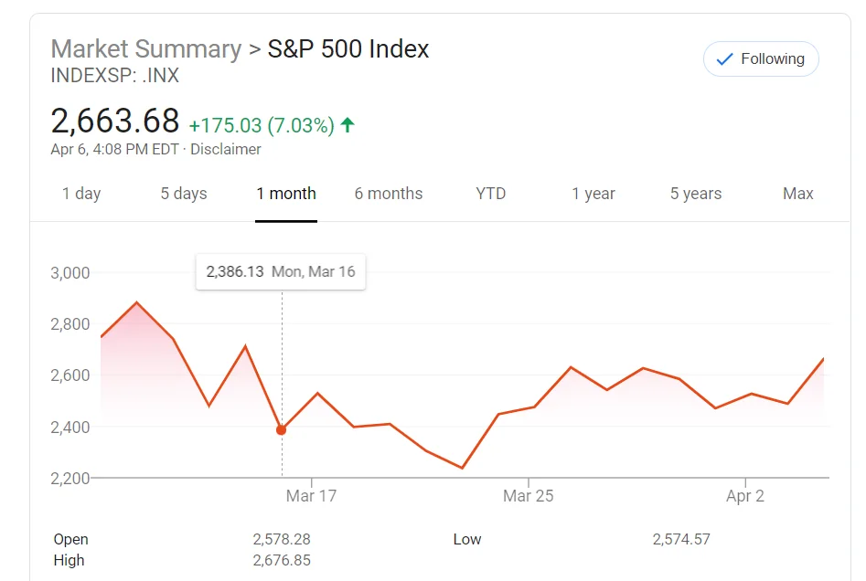The height and width of the screenshot is (581, 866).
Task: Toggle the Following button
Action: coord(761,59)
